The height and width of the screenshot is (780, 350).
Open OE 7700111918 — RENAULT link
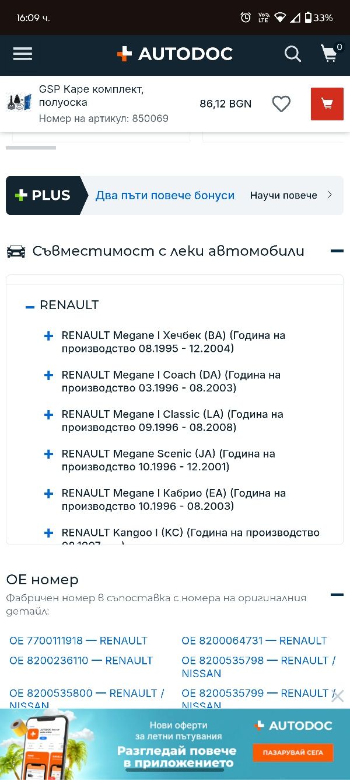click(78, 640)
